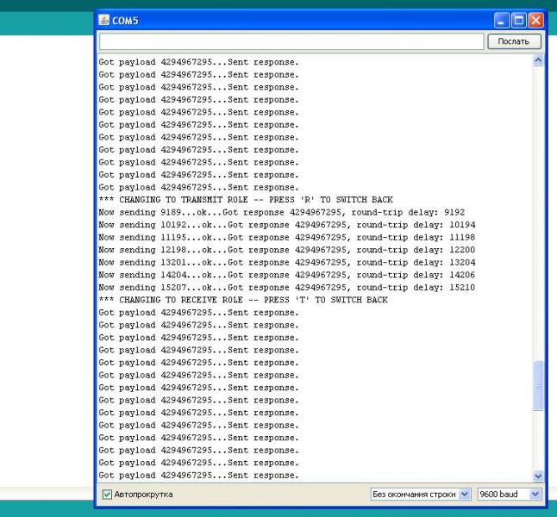Click the COM5 title text

click(125, 21)
